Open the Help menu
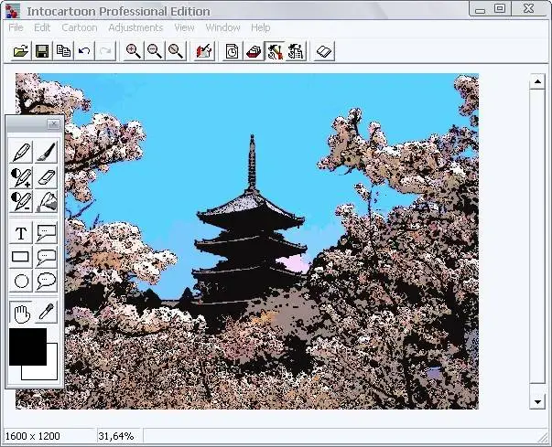 261,27
